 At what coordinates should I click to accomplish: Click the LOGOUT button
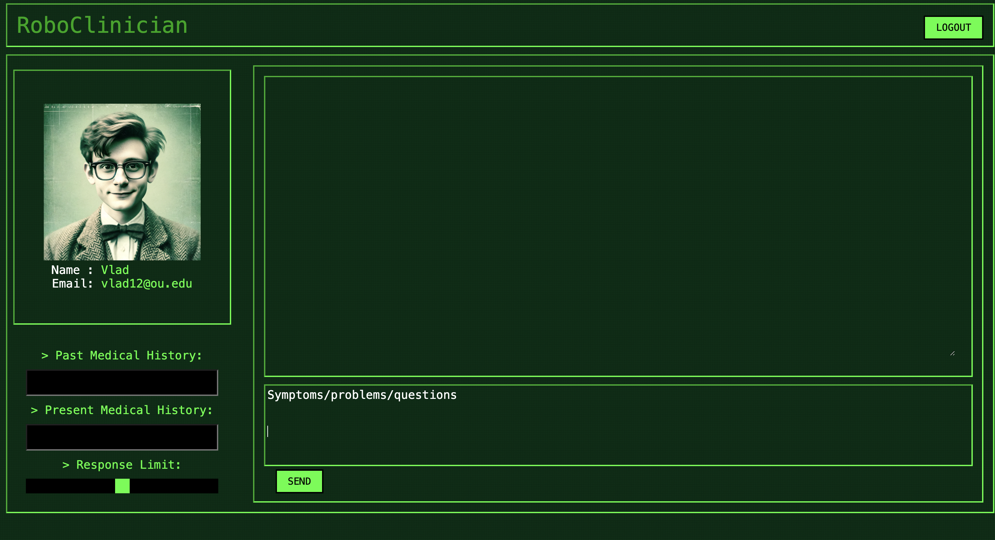coord(953,27)
